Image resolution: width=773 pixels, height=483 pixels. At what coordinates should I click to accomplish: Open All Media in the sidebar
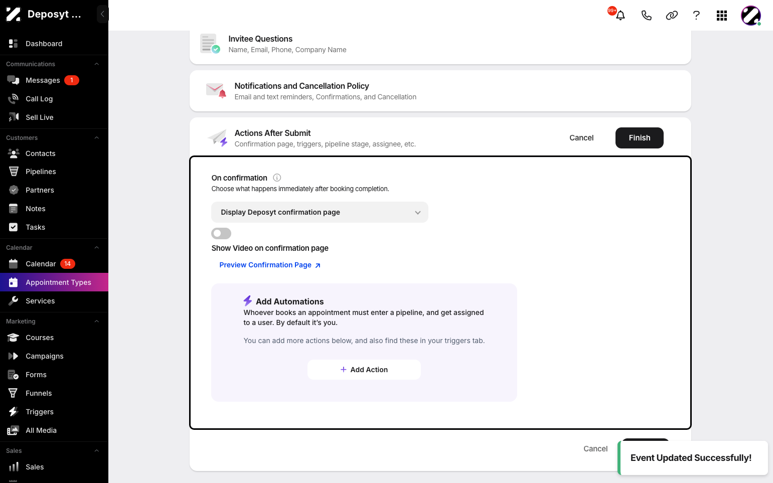click(54, 430)
